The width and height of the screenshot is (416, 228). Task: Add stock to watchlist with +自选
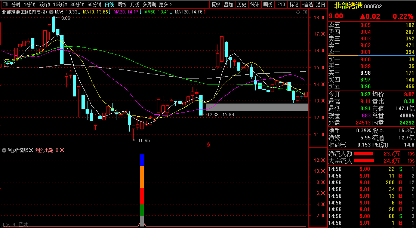(307, 4)
